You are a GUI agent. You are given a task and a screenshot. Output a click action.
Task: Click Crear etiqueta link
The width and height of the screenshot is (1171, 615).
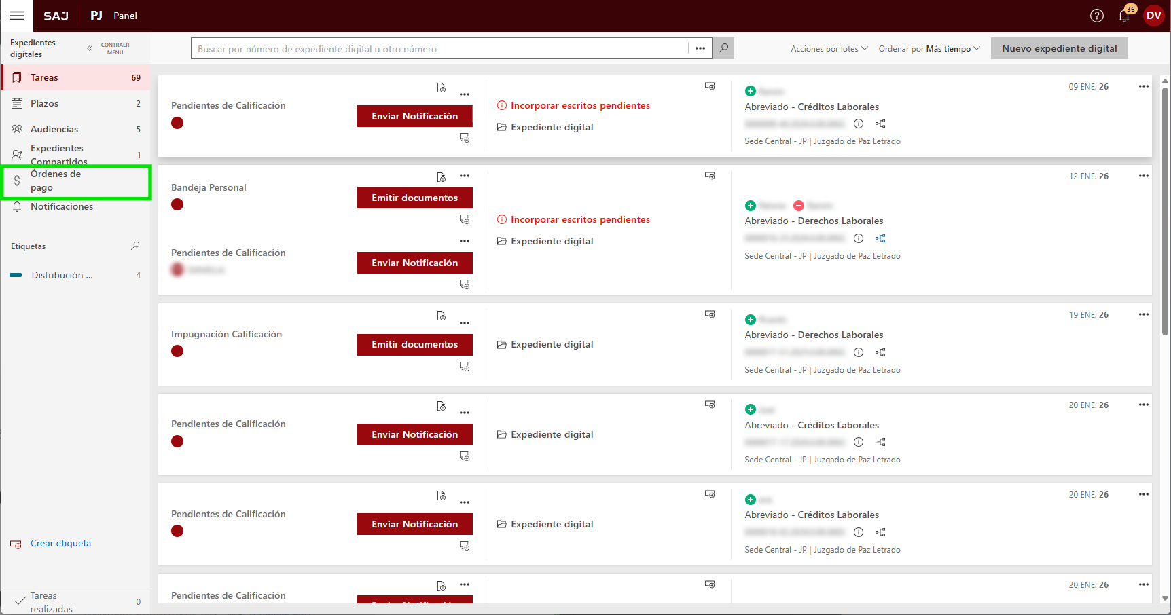pyautogui.click(x=60, y=543)
